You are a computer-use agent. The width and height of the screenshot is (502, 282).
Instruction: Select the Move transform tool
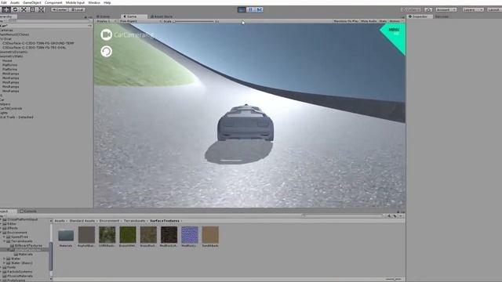point(5,9)
